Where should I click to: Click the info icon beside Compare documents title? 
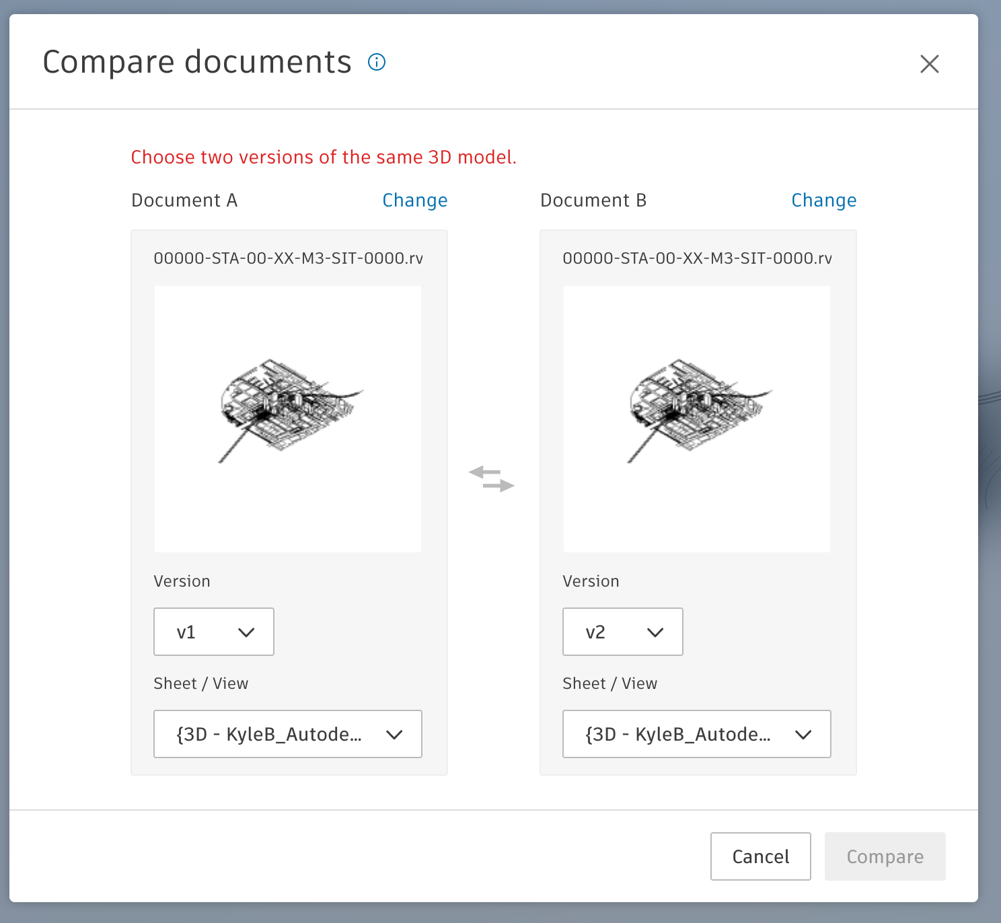[x=377, y=62]
